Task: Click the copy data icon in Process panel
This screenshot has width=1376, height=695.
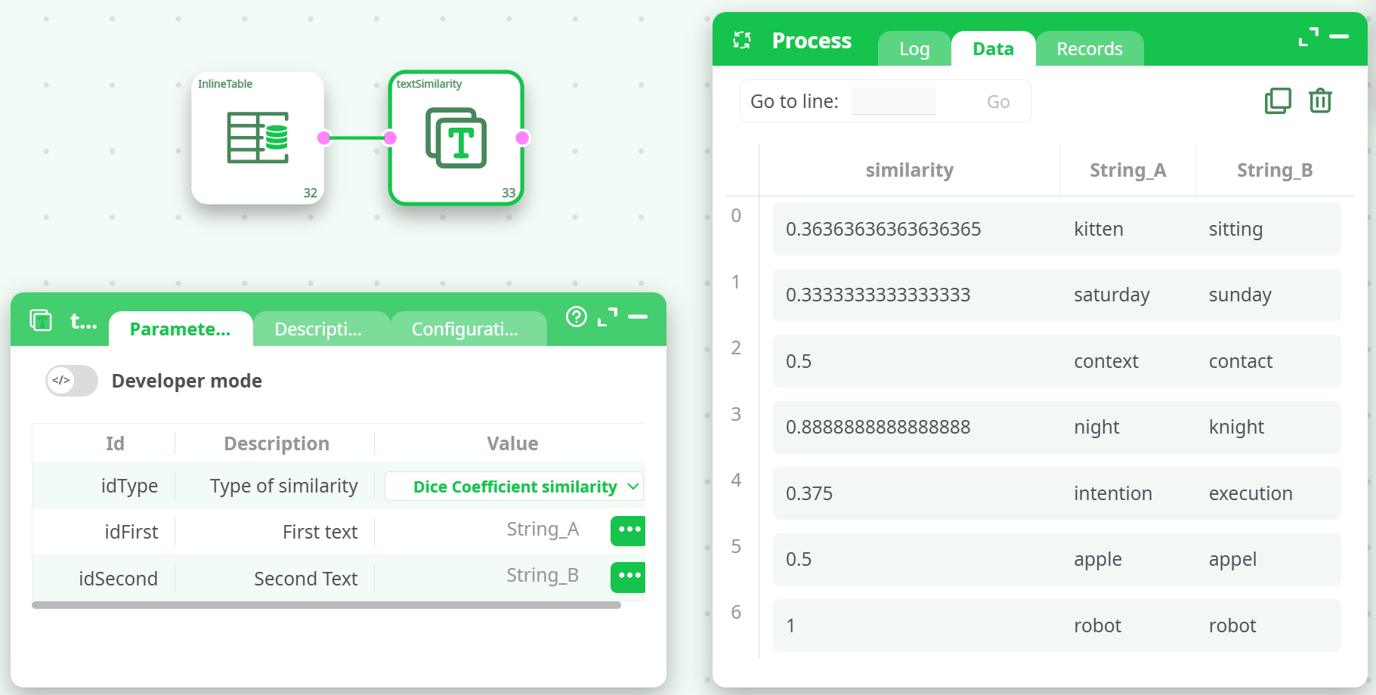Action: coord(1278,100)
